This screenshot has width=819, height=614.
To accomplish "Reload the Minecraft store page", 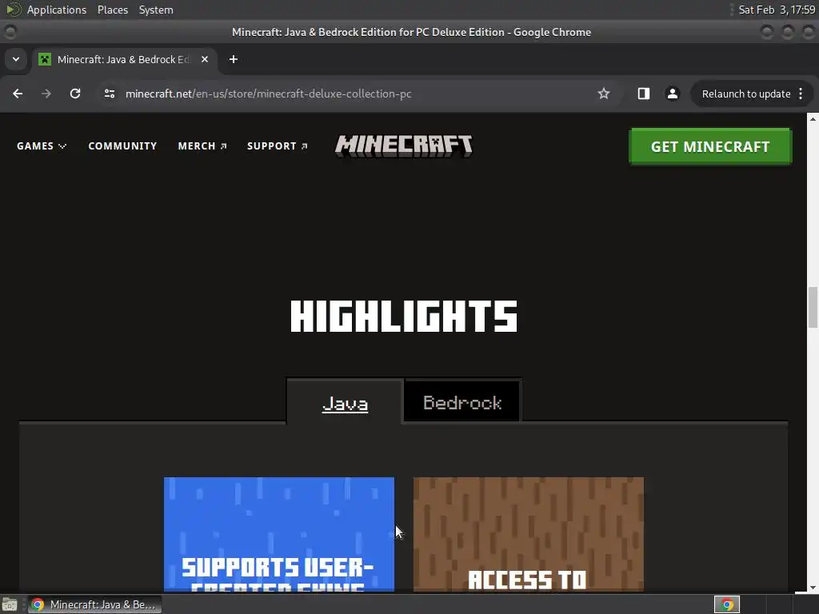I will click(75, 94).
